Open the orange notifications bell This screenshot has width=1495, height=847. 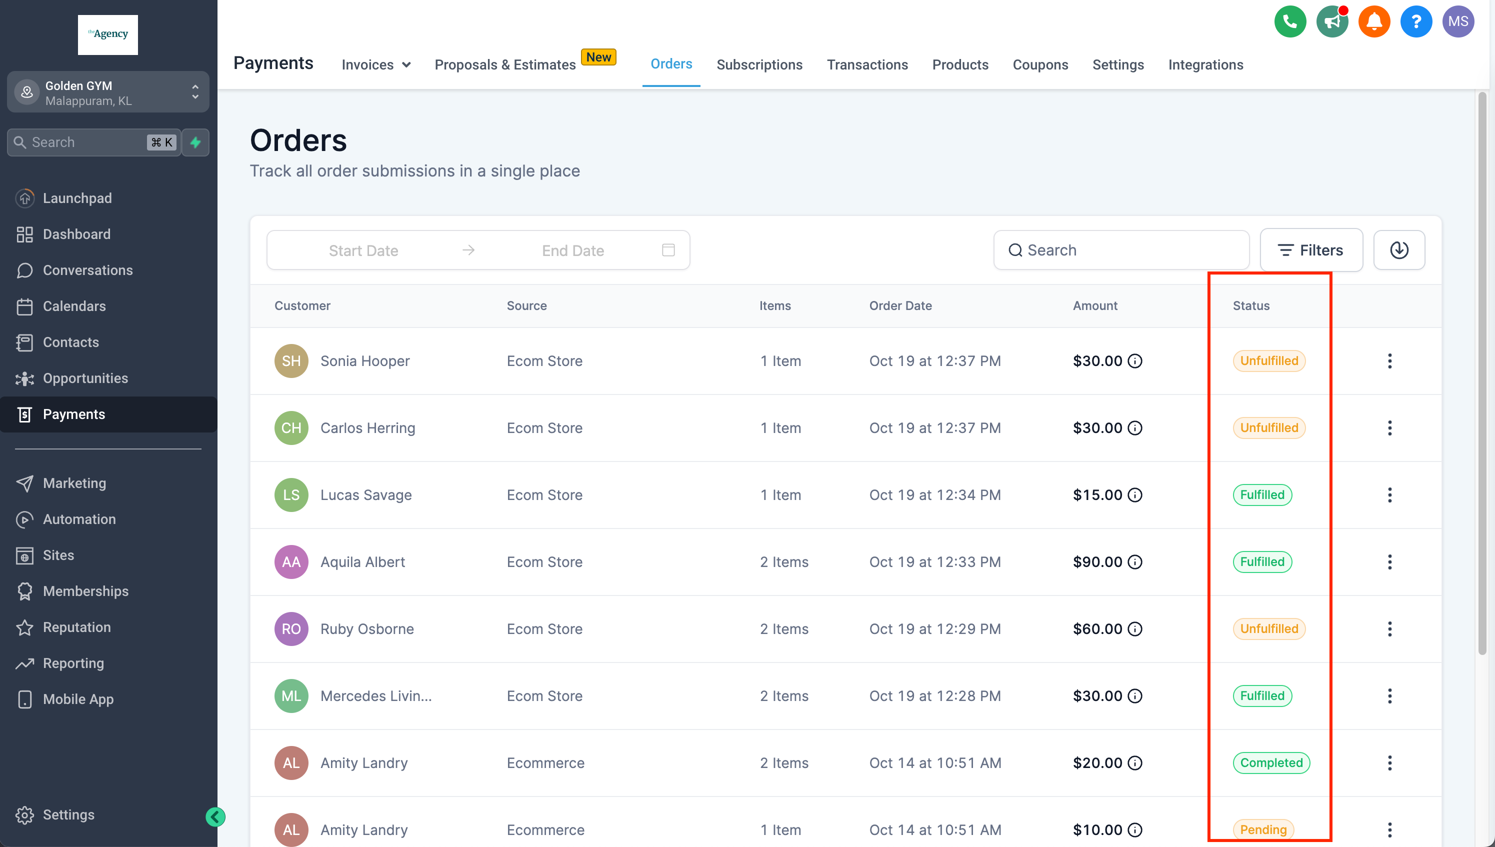coord(1373,21)
